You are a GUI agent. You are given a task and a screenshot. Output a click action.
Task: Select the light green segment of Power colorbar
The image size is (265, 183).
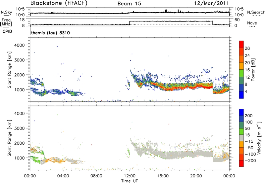coord(241,73)
